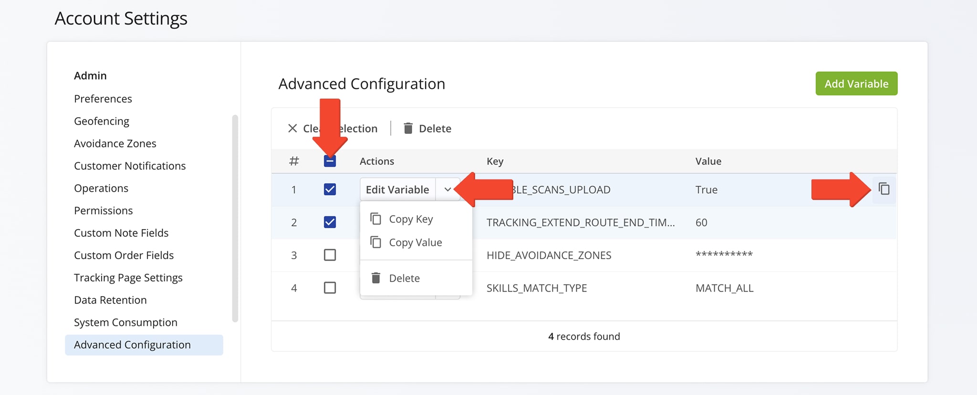Click the MATCH_ALL value cell
This screenshot has height=395, width=977.
pos(724,288)
